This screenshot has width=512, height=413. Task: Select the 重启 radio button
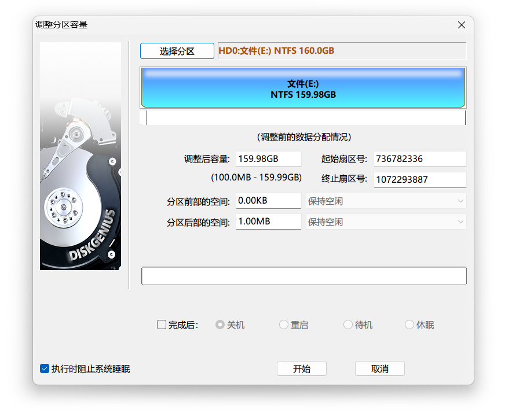click(284, 325)
